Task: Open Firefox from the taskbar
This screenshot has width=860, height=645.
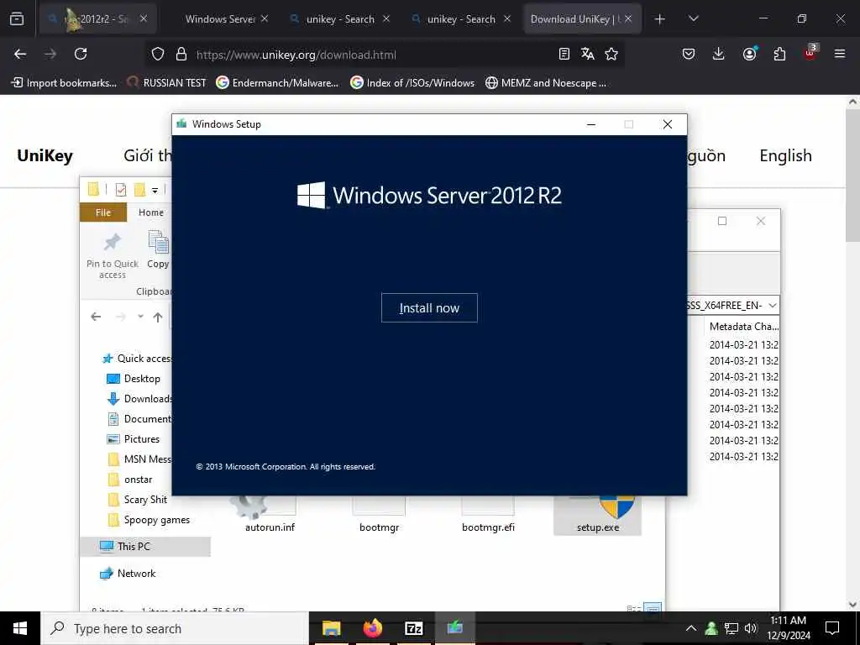Action: tap(372, 628)
